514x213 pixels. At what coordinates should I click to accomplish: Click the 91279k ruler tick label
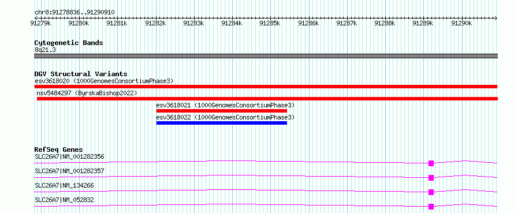coord(40,23)
